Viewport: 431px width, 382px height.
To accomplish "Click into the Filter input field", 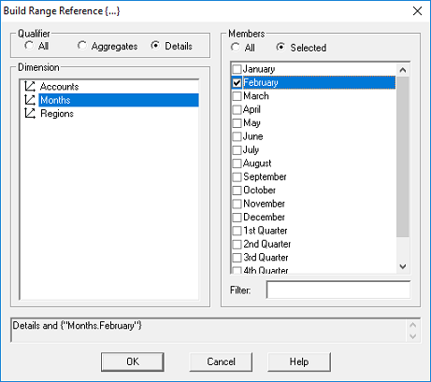I will [338, 290].
